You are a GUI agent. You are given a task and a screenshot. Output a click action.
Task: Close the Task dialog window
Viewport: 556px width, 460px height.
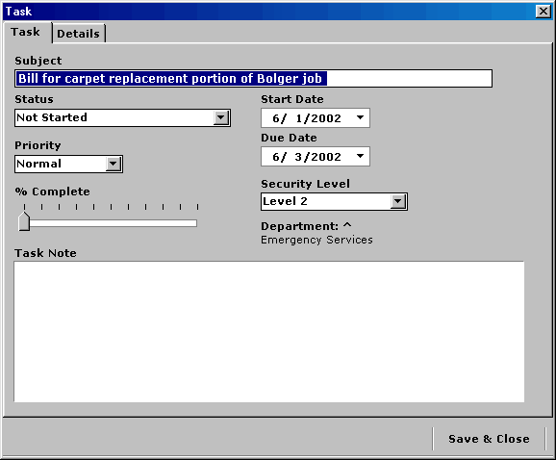pyautogui.click(x=543, y=12)
